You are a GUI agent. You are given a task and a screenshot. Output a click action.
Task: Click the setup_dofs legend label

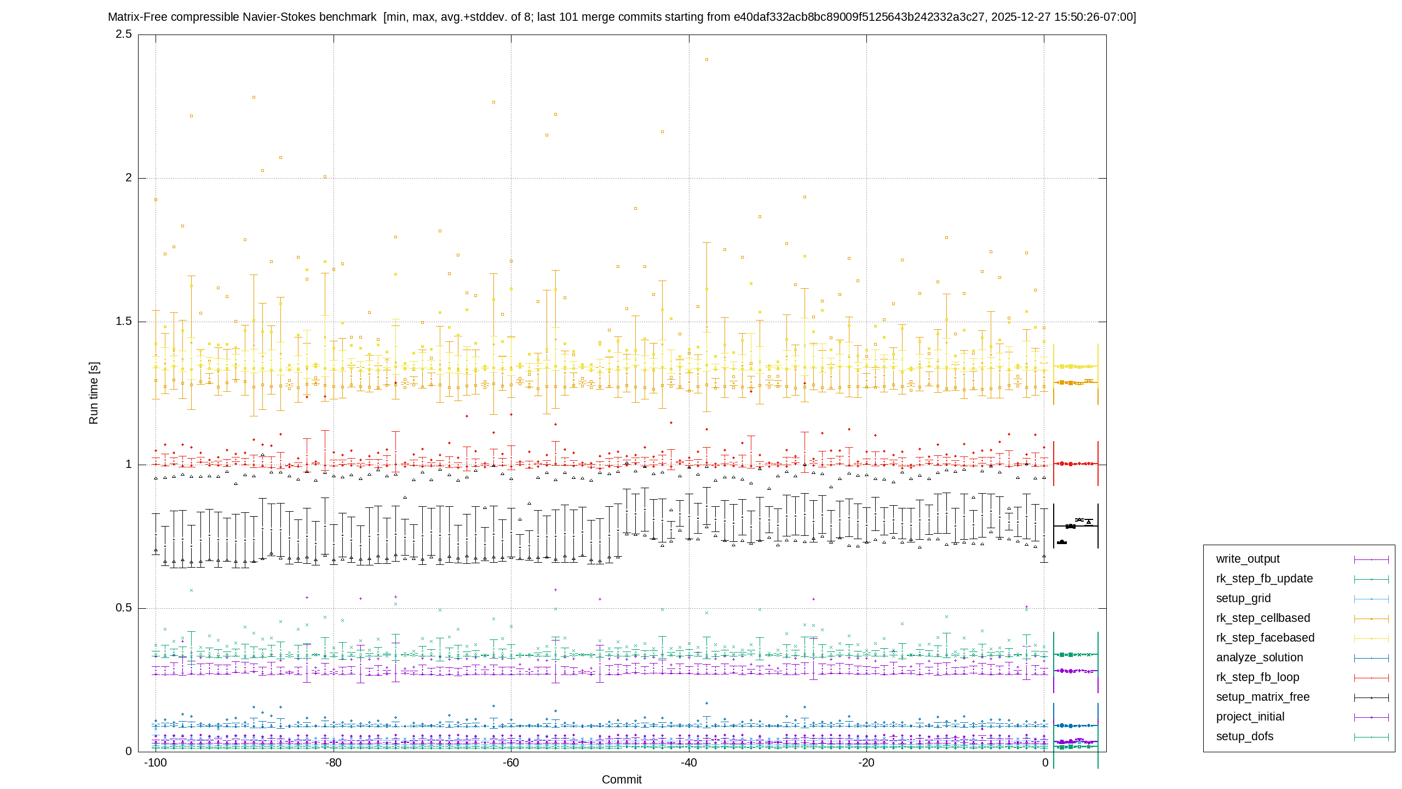[x=1244, y=736]
